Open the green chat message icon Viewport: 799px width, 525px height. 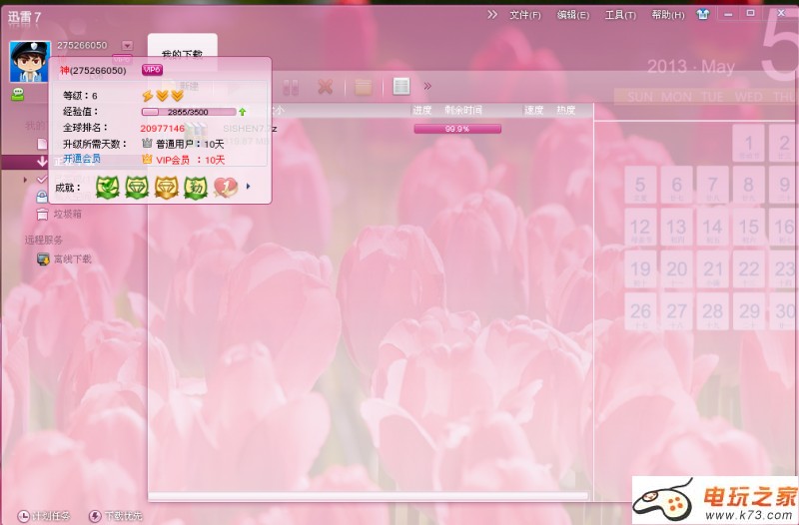point(18,93)
